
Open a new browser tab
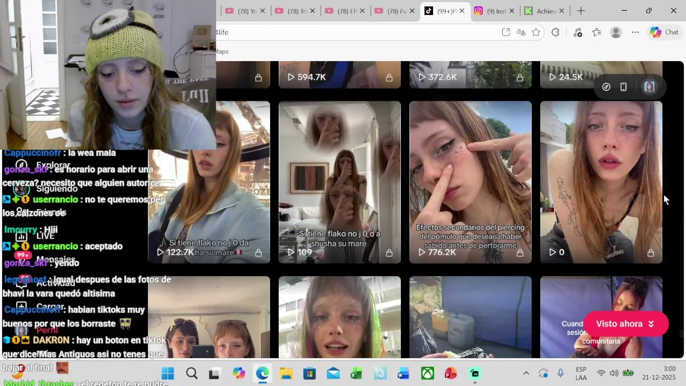click(581, 11)
